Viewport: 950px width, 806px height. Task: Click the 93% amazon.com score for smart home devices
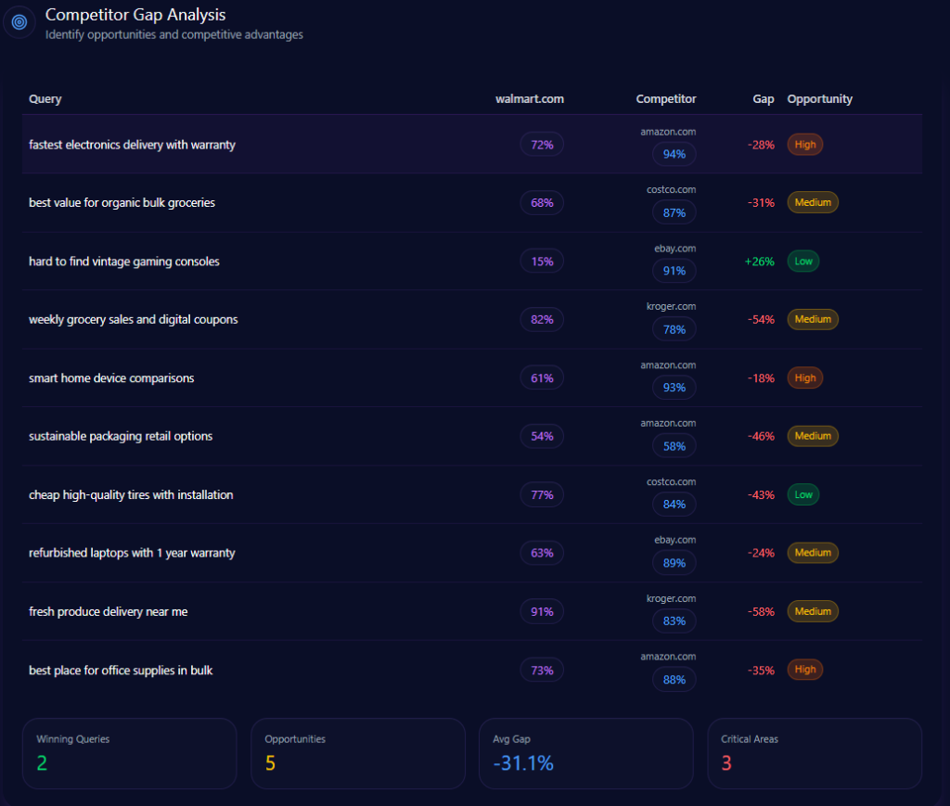point(674,388)
